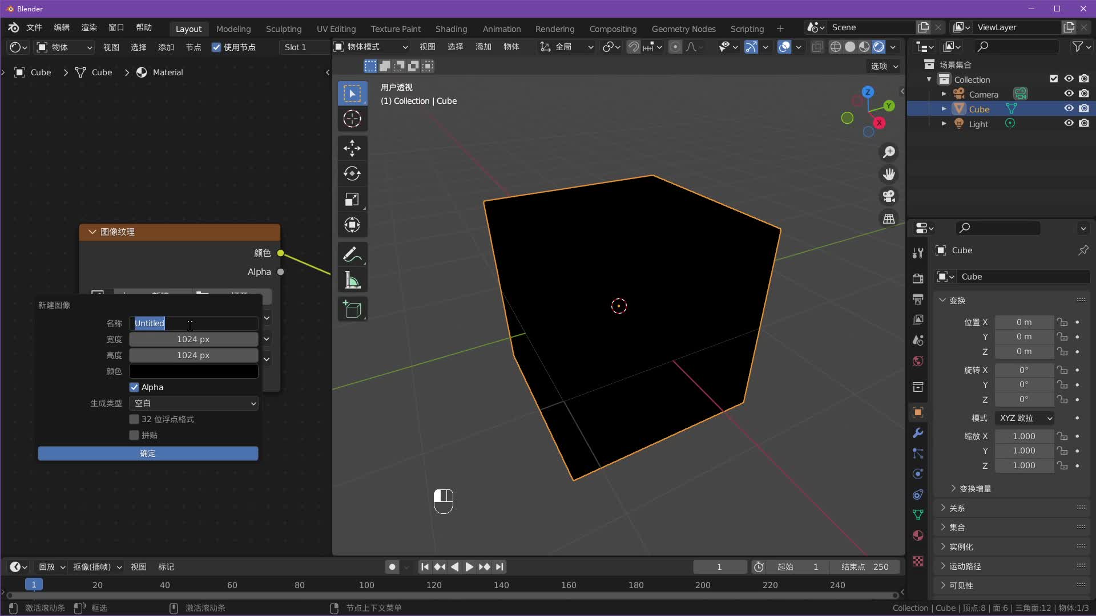Expand the Camera item in outliner
The width and height of the screenshot is (1096, 616).
coord(944,94)
